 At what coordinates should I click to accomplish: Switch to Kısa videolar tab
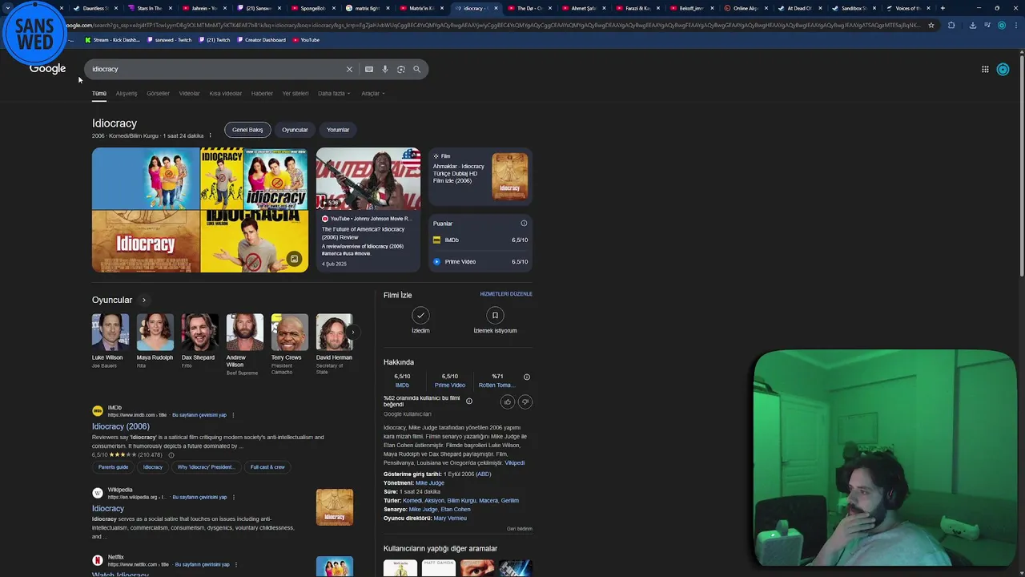[x=225, y=94]
